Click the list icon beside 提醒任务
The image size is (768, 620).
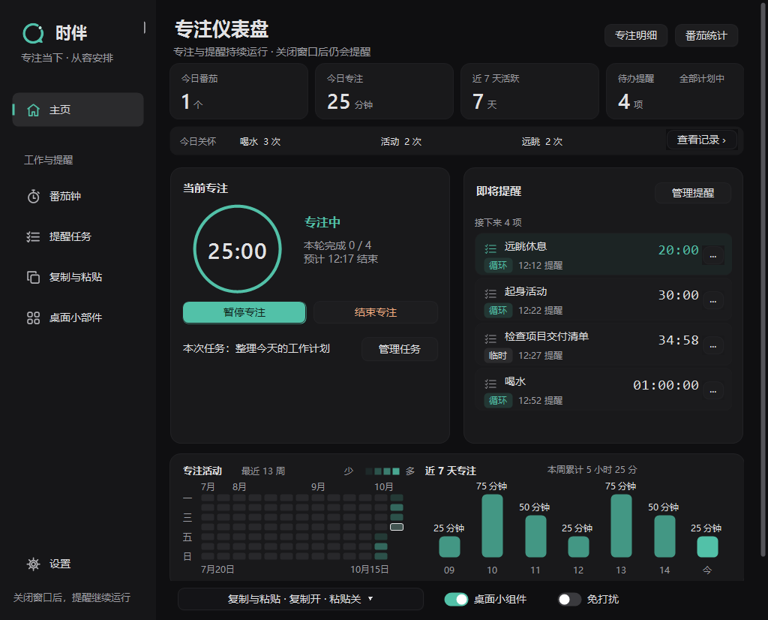click(x=33, y=236)
